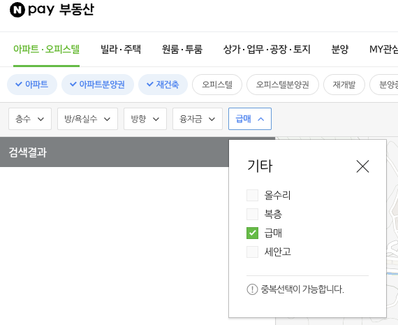Image resolution: width=398 pixels, height=325 pixels.
Task: Open the 부동산 home link
Action: pos(77,10)
